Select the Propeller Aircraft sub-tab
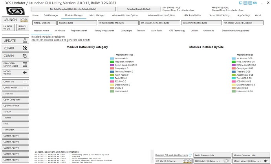Image resolution: width=271 pixels, height=164 pixels. (79, 31)
